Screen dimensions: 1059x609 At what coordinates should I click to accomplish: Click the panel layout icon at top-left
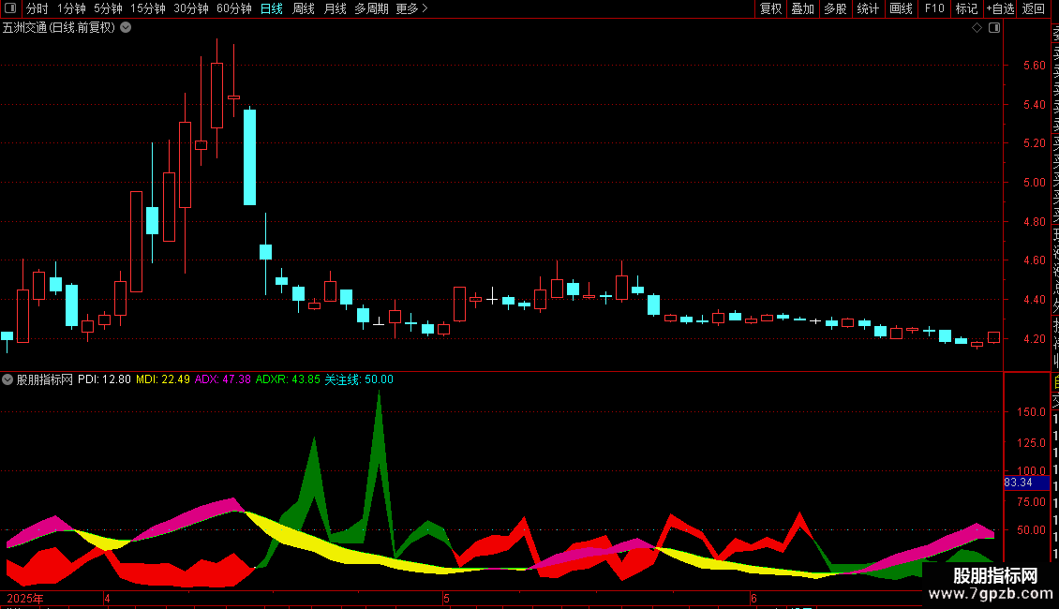[10, 8]
